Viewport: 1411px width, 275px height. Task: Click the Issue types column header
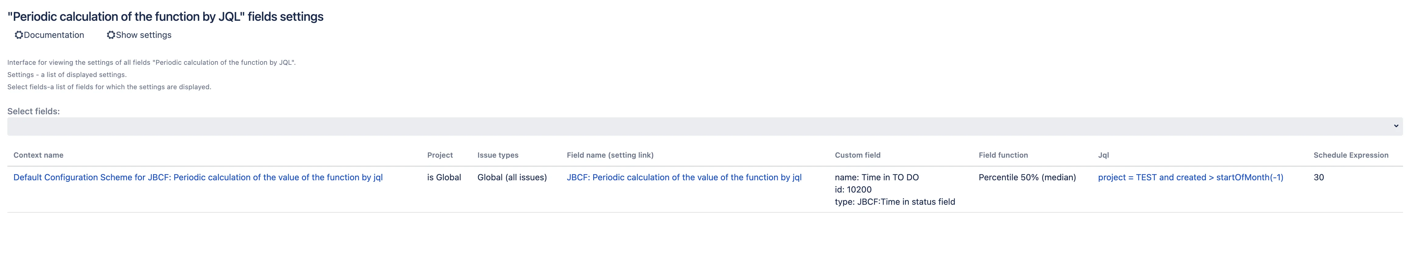pos(497,155)
